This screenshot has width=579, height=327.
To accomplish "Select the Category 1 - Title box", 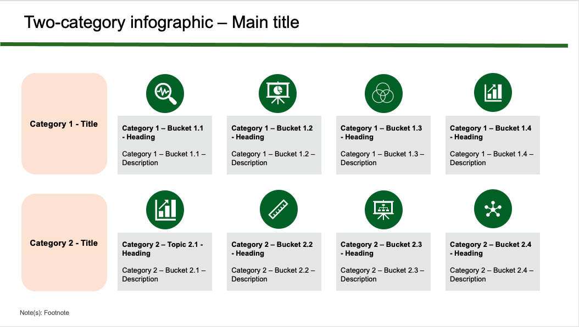I will 64,124.
